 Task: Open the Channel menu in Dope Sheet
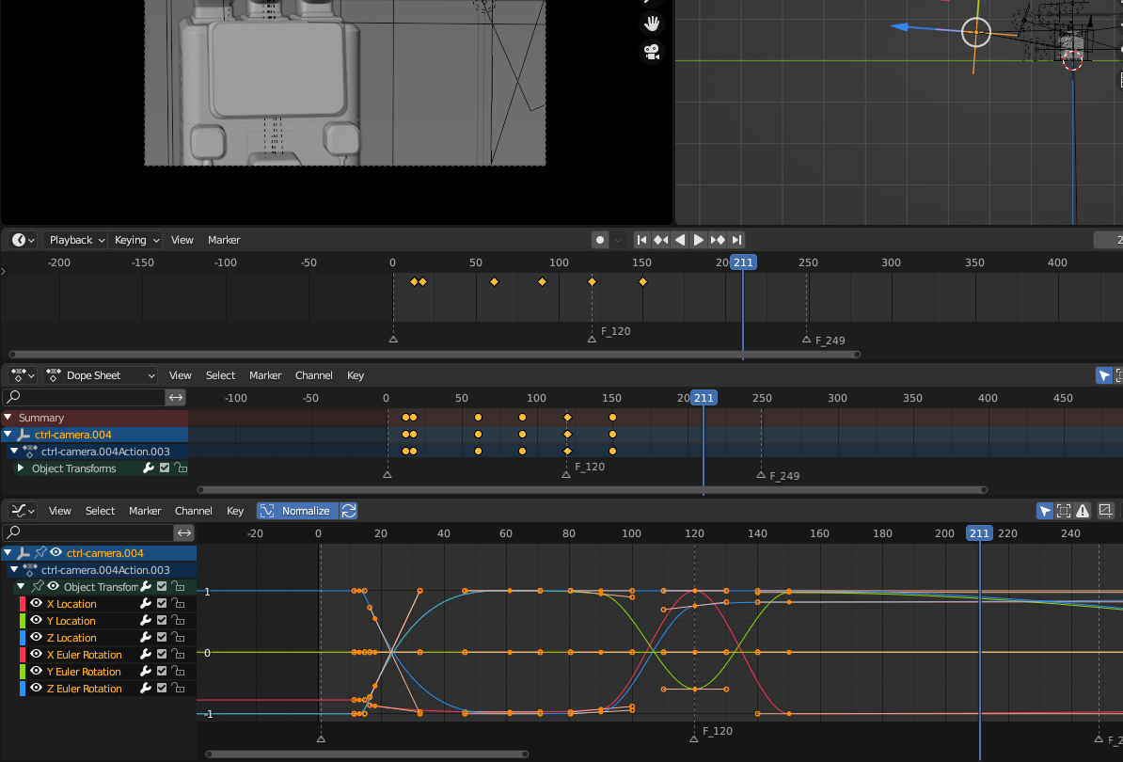[313, 375]
